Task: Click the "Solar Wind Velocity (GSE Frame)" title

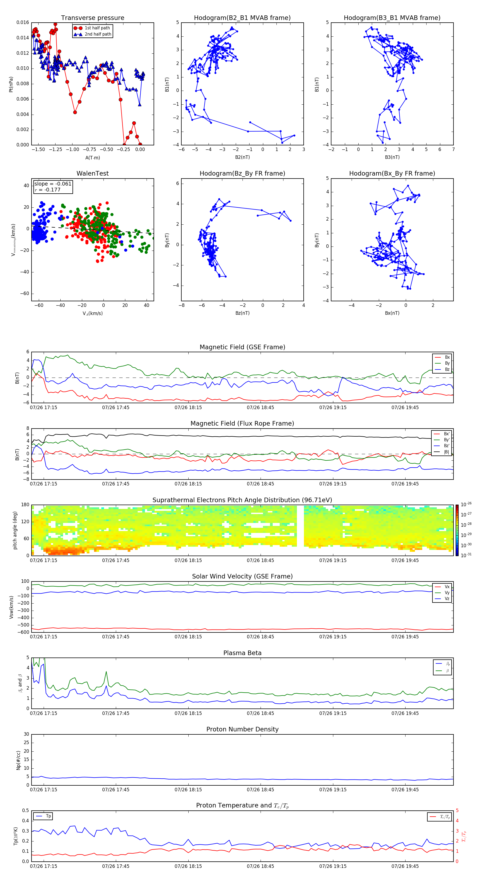Action: pyautogui.click(x=242, y=577)
